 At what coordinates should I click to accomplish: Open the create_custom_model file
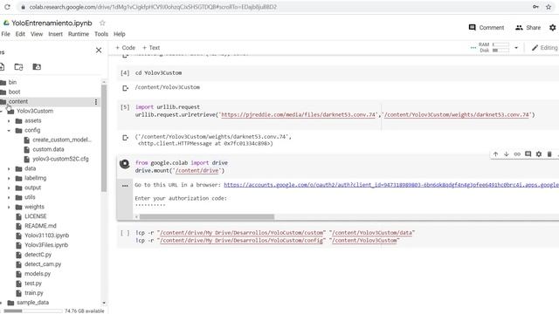(x=61, y=140)
